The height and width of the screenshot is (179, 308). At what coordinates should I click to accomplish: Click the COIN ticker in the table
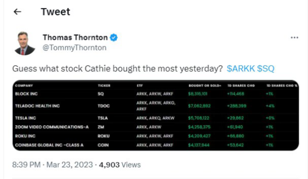(103, 145)
